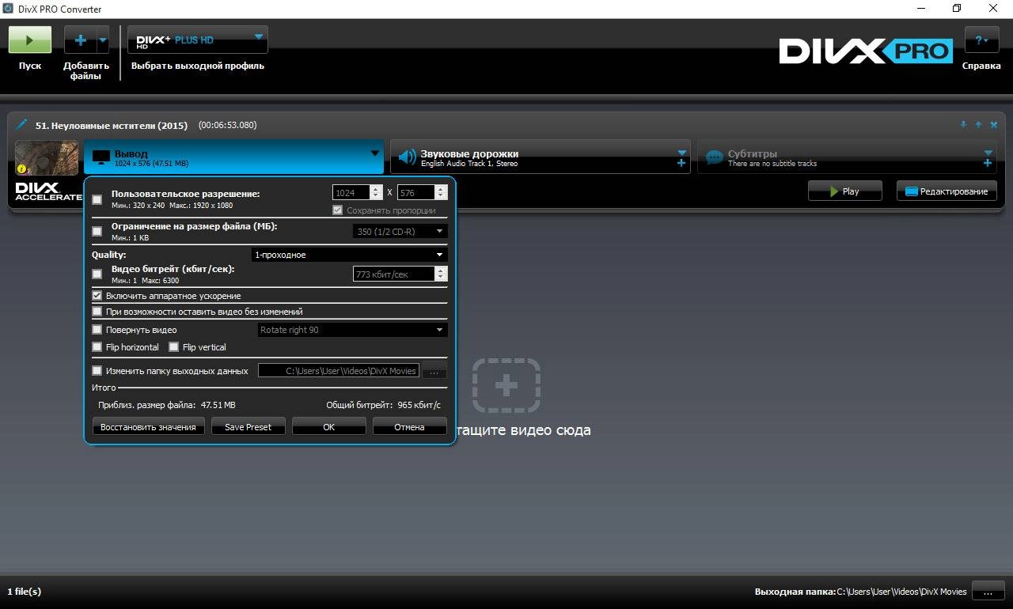Viewport: 1013px width, 609px height.
Task: Enable Видео битрейт checkbox
Action: pos(97,274)
